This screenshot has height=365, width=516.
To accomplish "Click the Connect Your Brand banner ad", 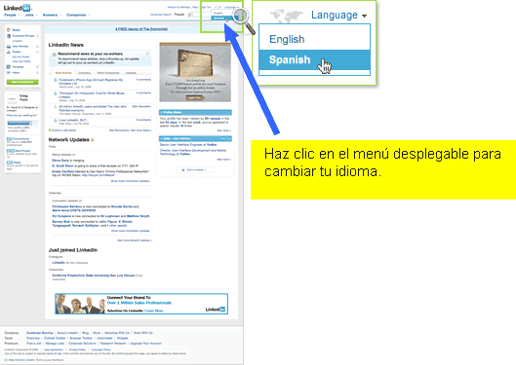I will [141, 304].
